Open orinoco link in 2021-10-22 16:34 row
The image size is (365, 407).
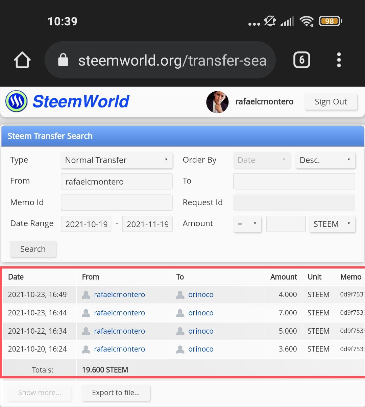[201, 331]
